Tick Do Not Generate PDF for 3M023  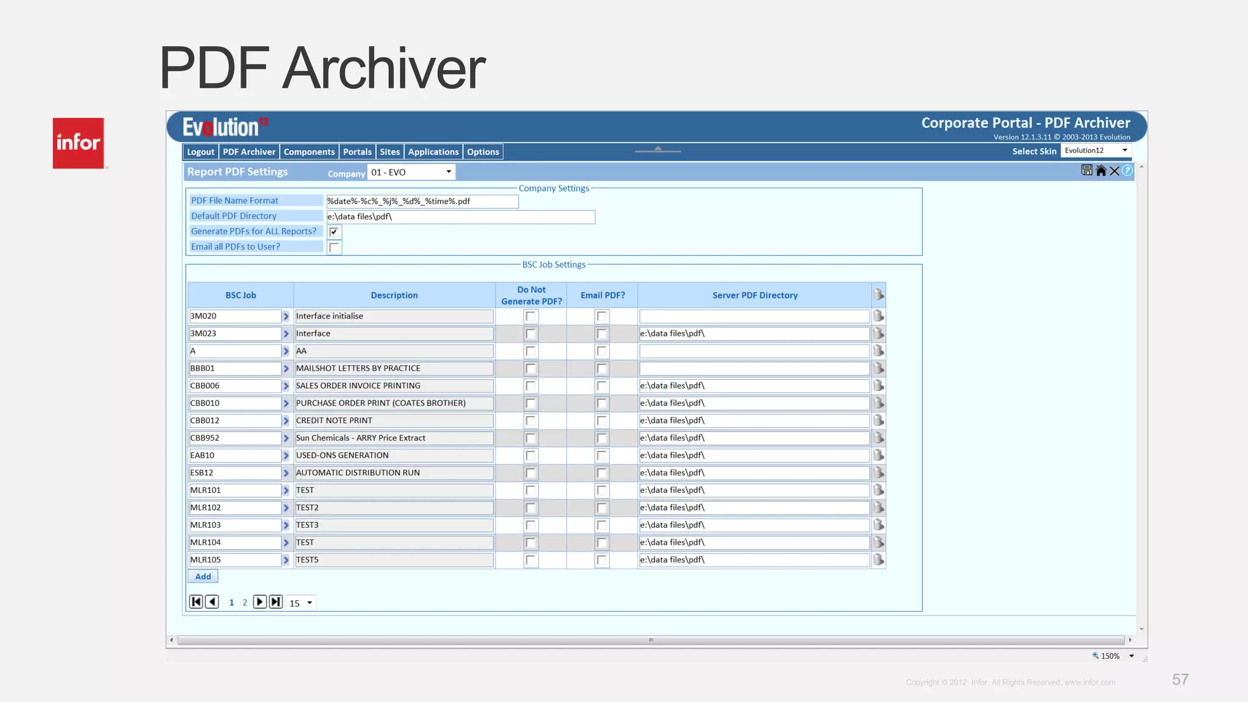[531, 334]
